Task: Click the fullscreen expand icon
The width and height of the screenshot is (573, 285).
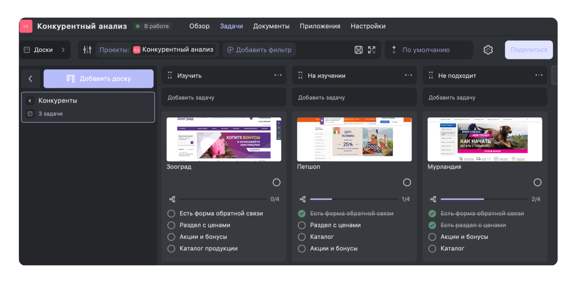Action: pos(372,50)
